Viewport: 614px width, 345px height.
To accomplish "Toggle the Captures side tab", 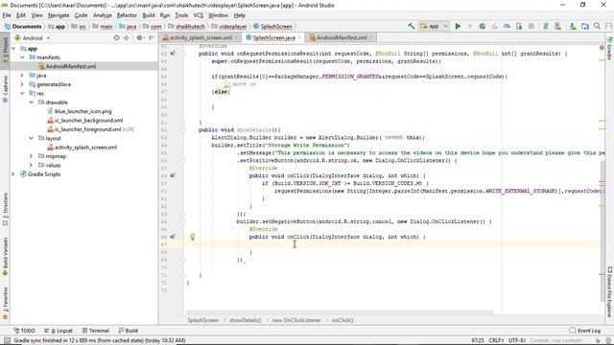I will tap(5, 89).
